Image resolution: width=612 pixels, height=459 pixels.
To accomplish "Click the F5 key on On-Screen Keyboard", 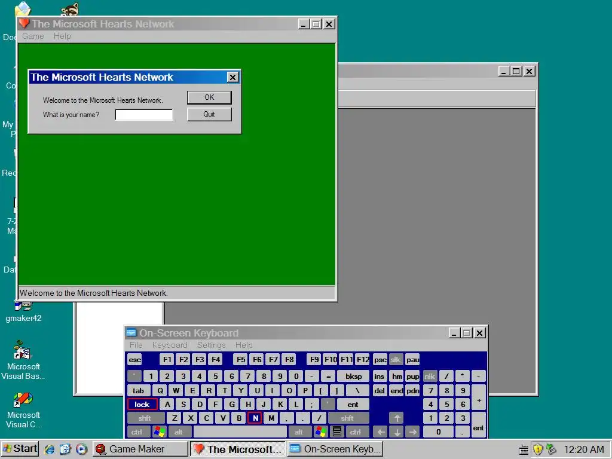I will click(241, 359).
